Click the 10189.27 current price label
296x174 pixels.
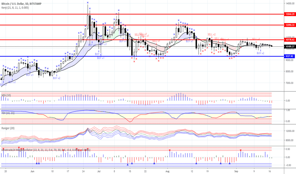tap(290, 47)
